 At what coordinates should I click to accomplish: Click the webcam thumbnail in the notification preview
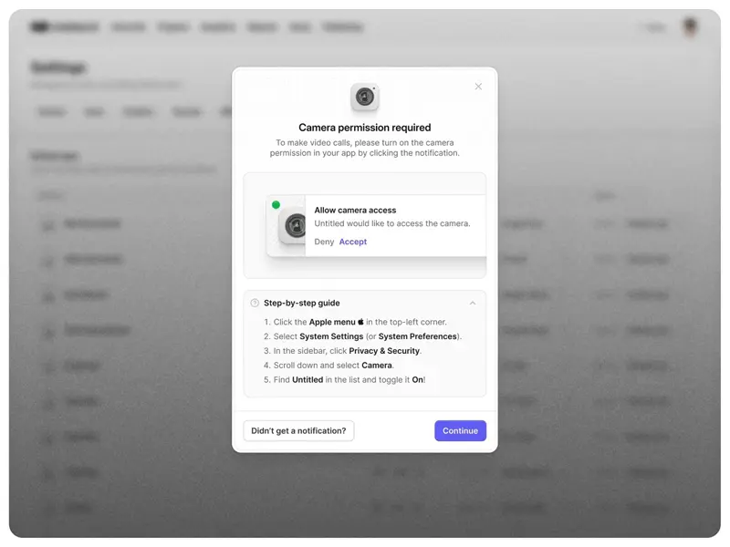294,225
